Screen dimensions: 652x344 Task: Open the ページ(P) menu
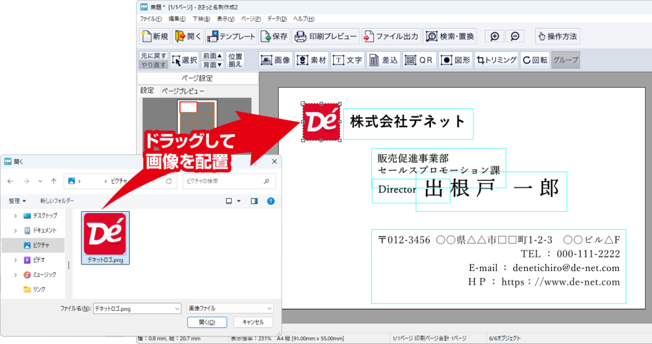251,18
